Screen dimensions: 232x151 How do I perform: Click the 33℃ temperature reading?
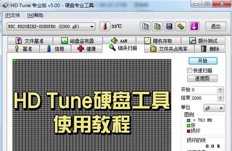point(117,27)
